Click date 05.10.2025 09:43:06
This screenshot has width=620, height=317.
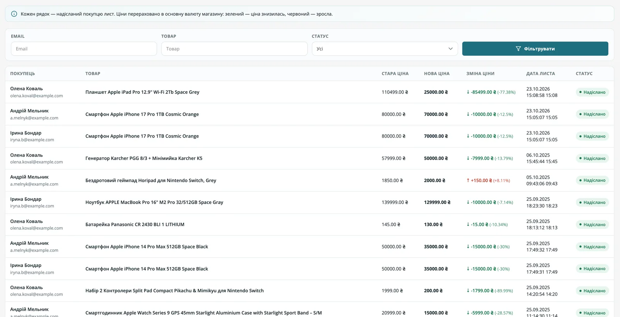[x=542, y=181]
